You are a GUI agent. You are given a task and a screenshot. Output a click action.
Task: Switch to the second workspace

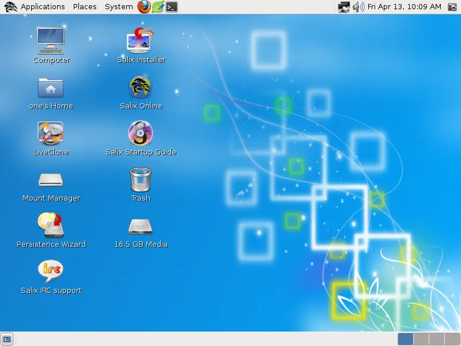tap(421, 339)
